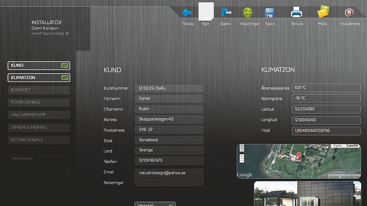Click the Street View pegman icon

pos(242,148)
